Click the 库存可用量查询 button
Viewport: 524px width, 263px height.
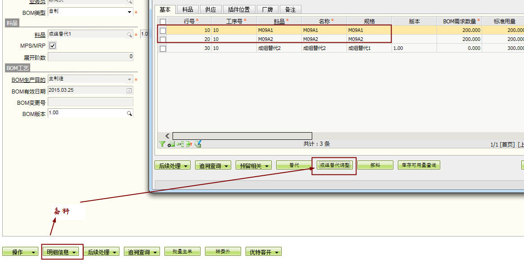(x=419, y=165)
